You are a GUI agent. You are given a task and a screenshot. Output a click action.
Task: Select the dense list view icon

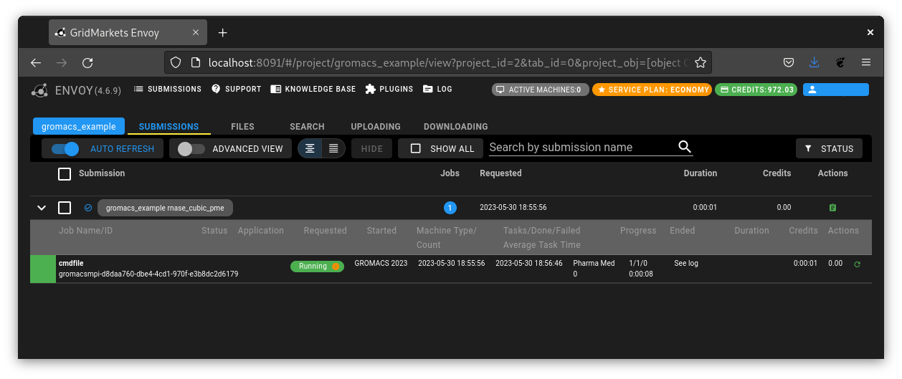point(333,148)
